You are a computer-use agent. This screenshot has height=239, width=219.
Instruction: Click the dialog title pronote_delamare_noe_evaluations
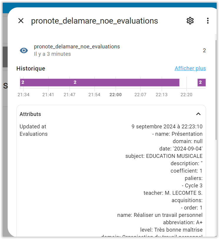(x=94, y=21)
